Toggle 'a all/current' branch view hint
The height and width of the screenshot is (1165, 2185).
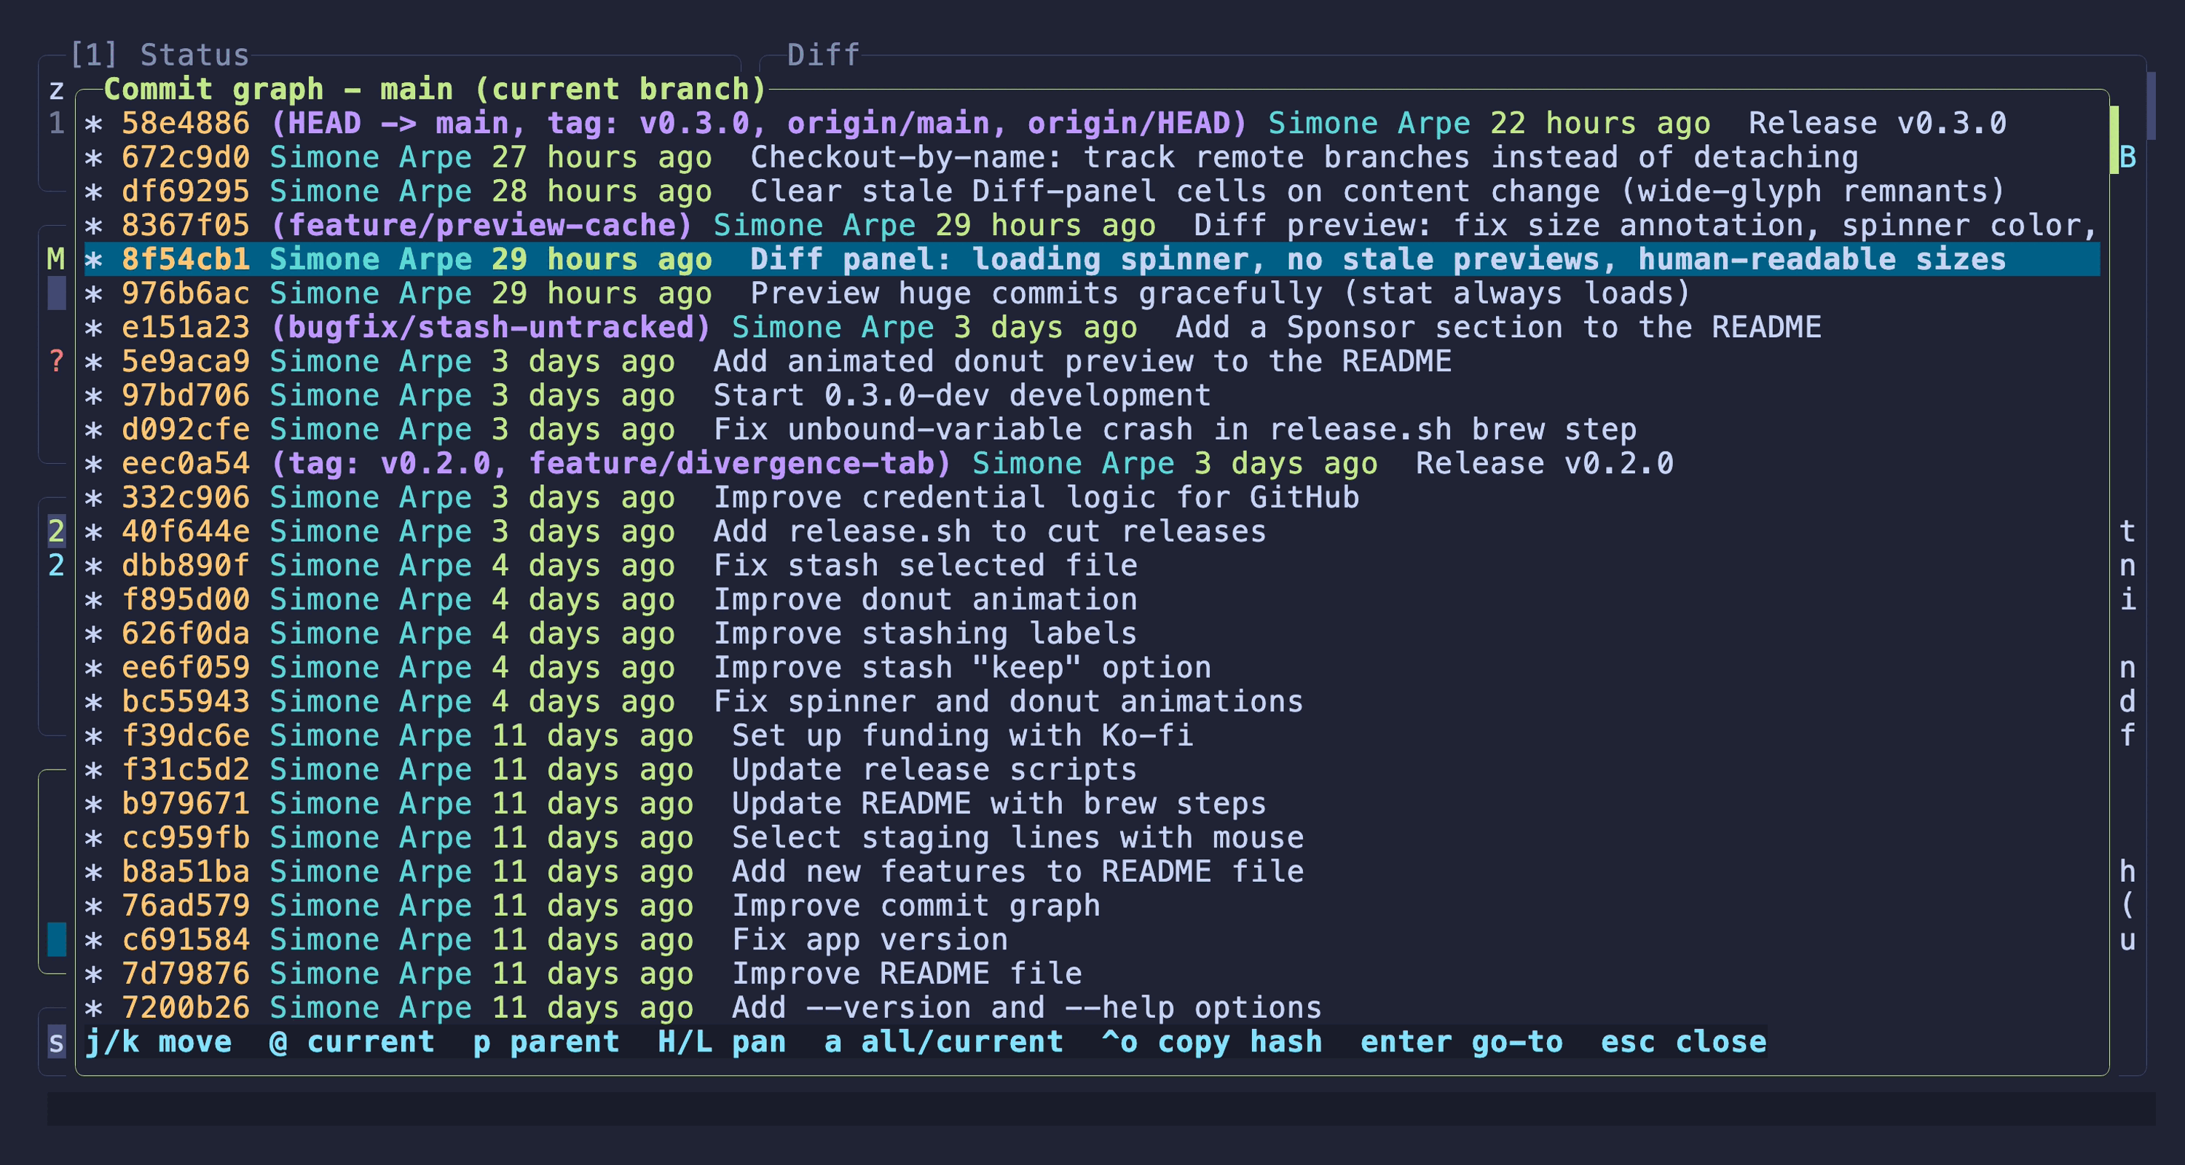[943, 1041]
